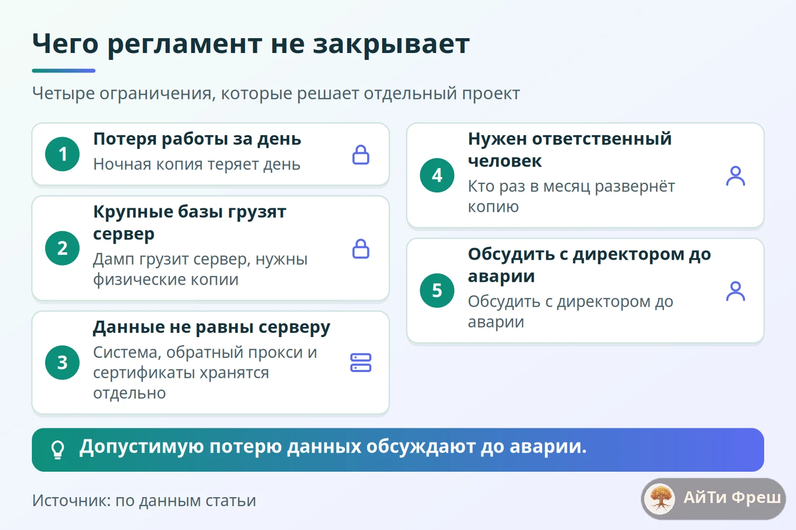
Task: Select the text "Дамп грузит сервер, нужны физические копии"
Action: (201, 269)
